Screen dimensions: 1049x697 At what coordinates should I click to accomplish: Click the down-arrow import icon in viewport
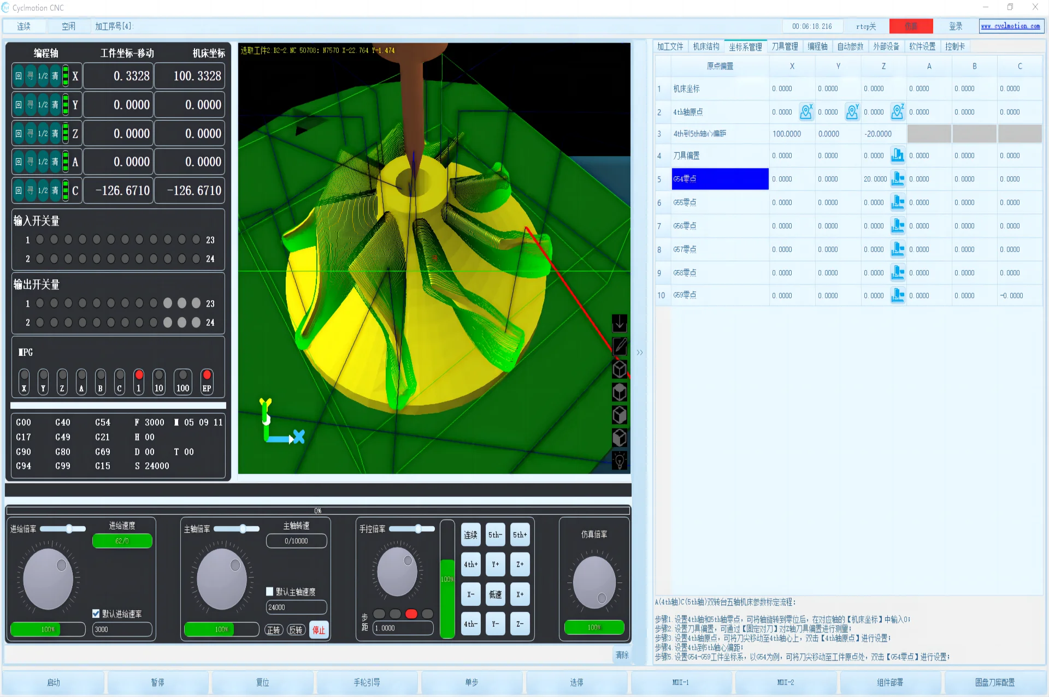(619, 324)
